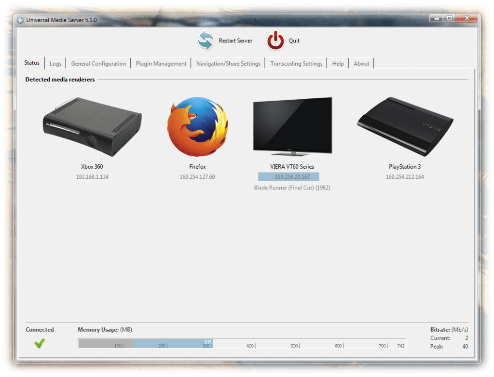The width and height of the screenshot is (494, 377).
Task: Open the About tab
Action: tap(361, 63)
